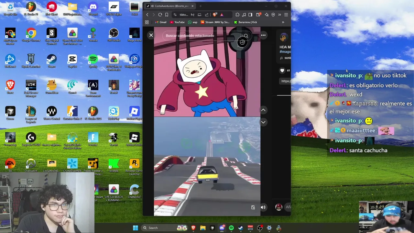Open Steam from the taskbar

click(x=241, y=228)
